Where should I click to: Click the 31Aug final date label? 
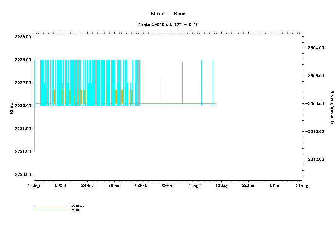tap(302, 185)
